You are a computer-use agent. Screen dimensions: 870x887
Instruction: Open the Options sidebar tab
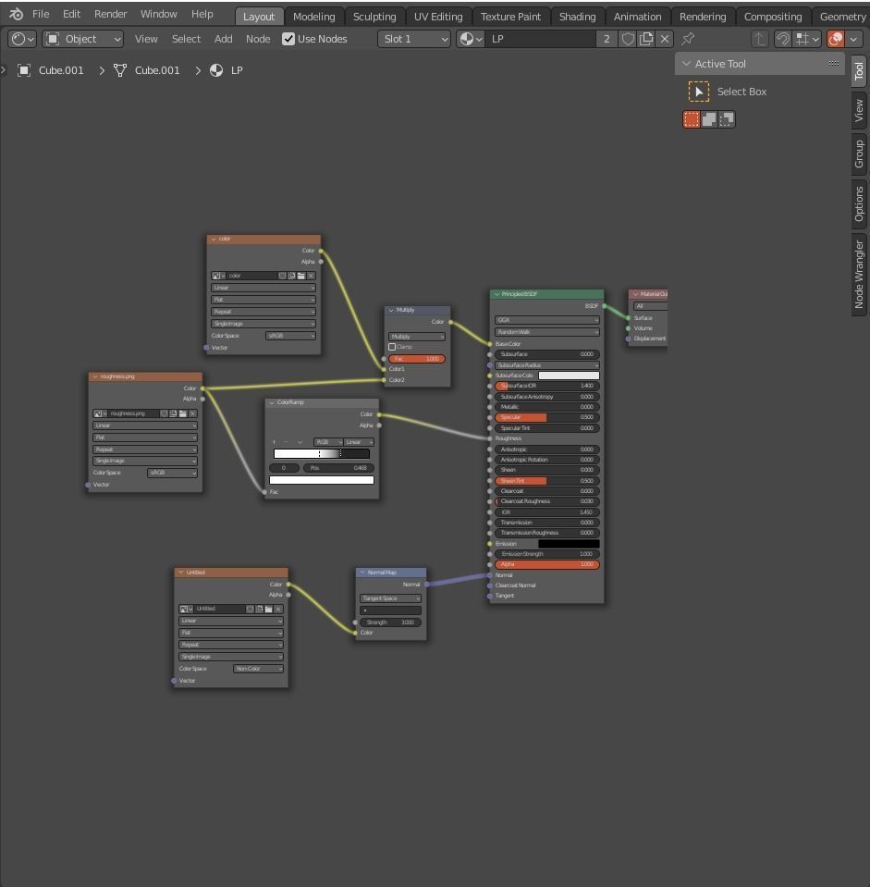coord(859,204)
